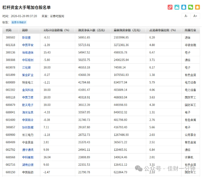204x179 pixels.
Task: Select net buy value 55715.01
Action: click(x=84, y=45)
